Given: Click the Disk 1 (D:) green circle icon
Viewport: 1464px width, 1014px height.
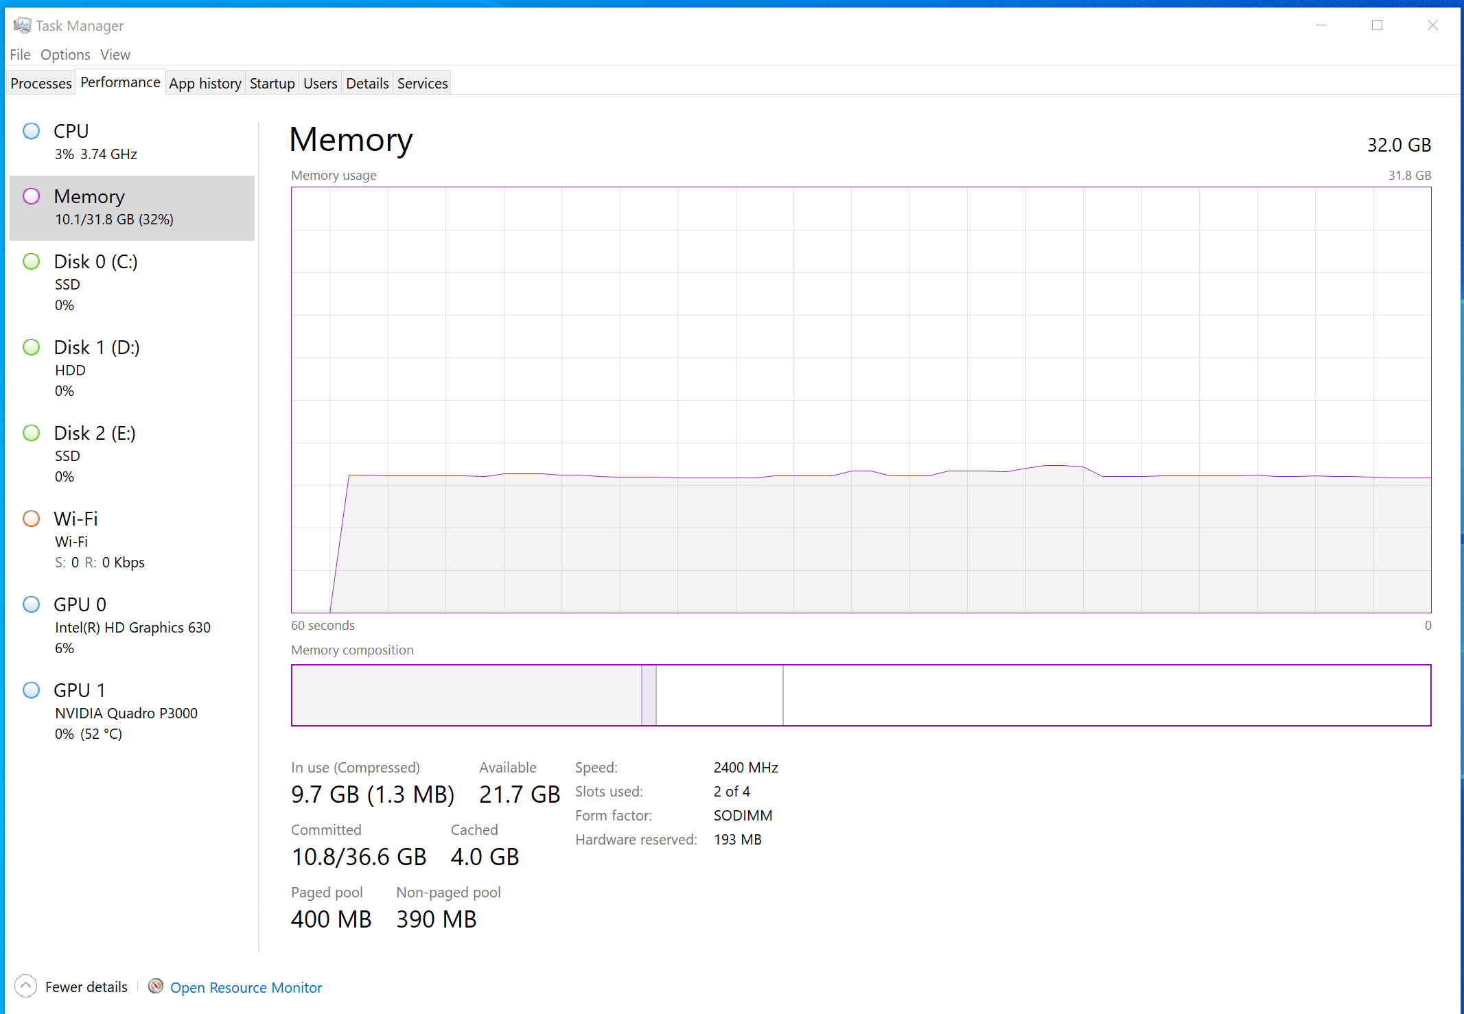Looking at the screenshot, I should pos(32,347).
